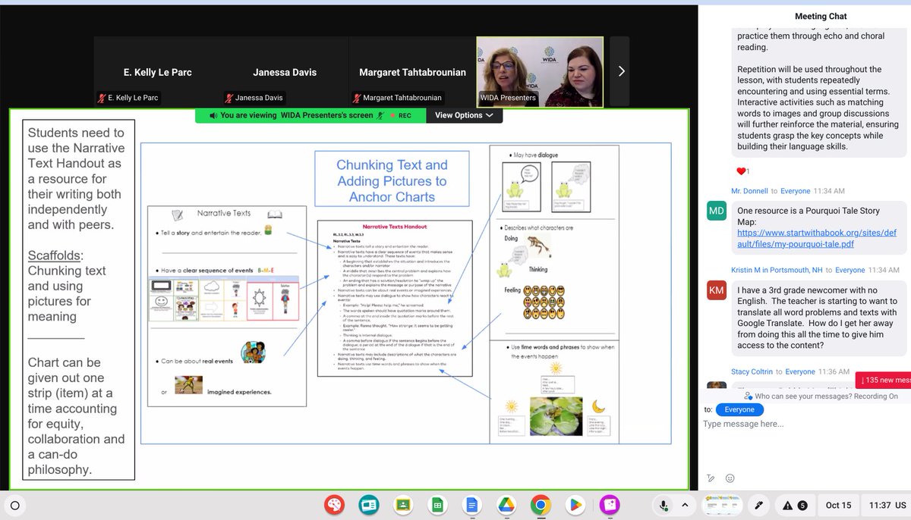The height and width of the screenshot is (520, 911).
Task: Select Janessa Davis participant tile
Action: pyautogui.click(x=285, y=72)
